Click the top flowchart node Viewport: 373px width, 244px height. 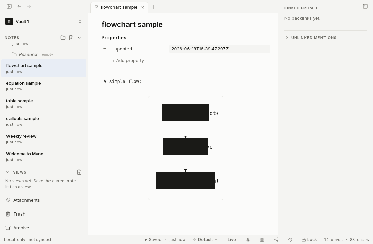(185, 113)
